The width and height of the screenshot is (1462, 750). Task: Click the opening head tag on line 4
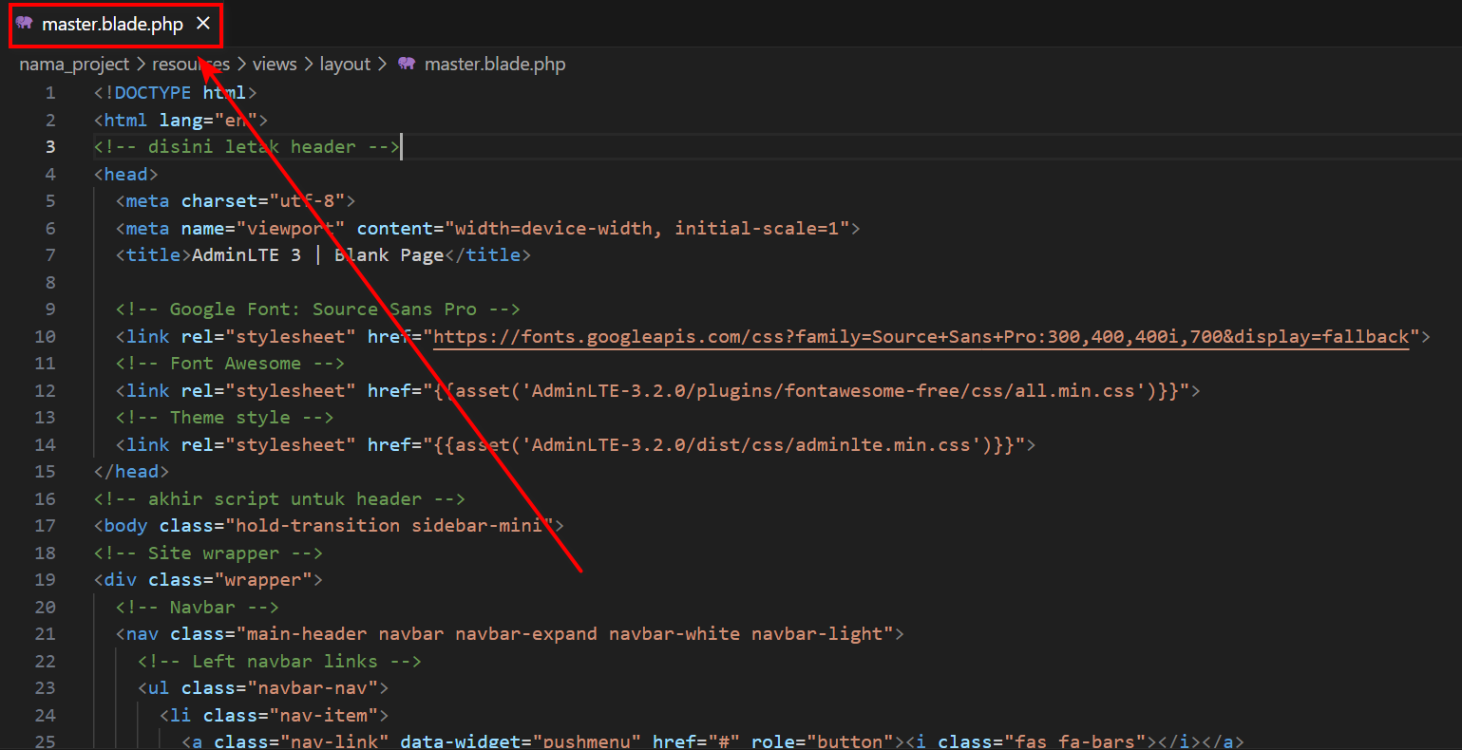(126, 174)
